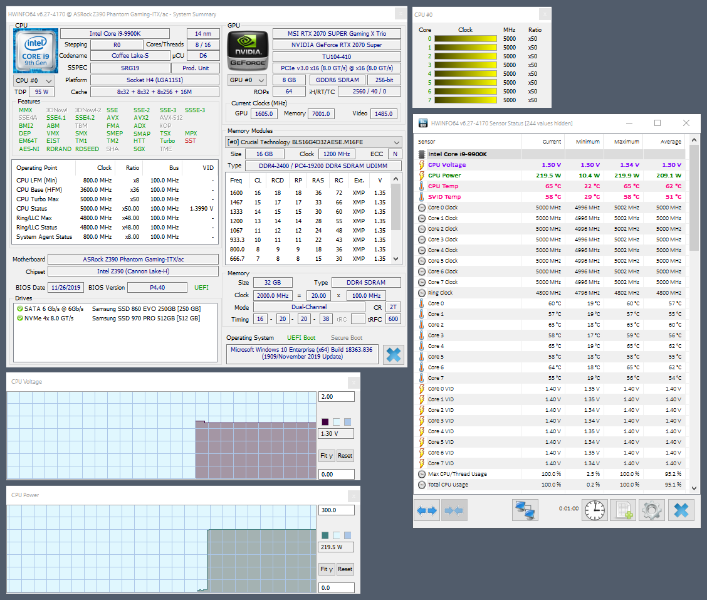The image size is (707, 600).
Task: Click the expand columns double-arrow icon
Action: click(x=427, y=510)
